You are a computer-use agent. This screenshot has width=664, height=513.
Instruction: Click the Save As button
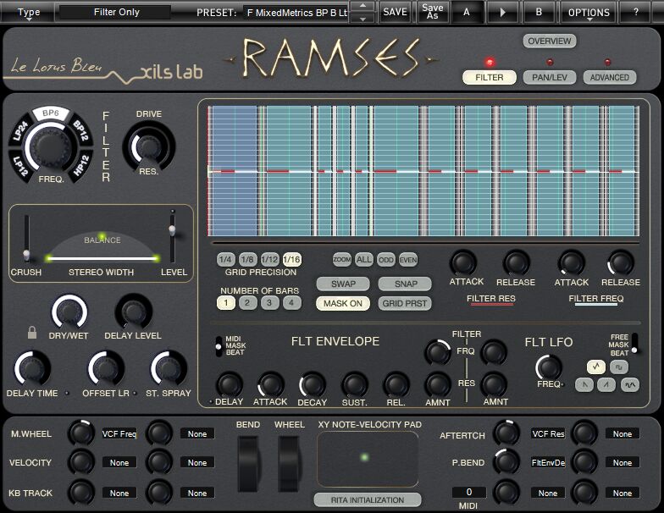point(432,12)
